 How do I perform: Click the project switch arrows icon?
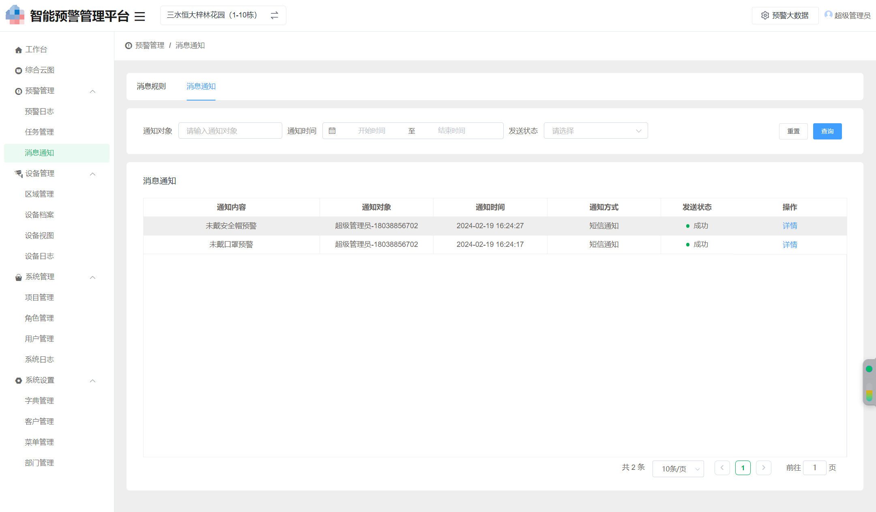tap(275, 15)
